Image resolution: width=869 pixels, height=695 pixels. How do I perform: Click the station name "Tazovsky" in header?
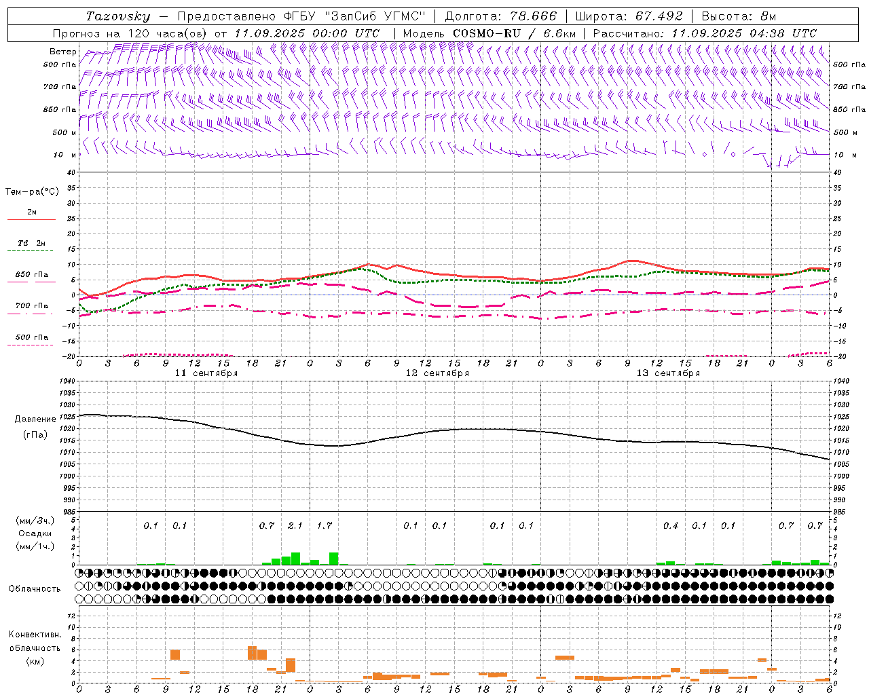[118, 16]
